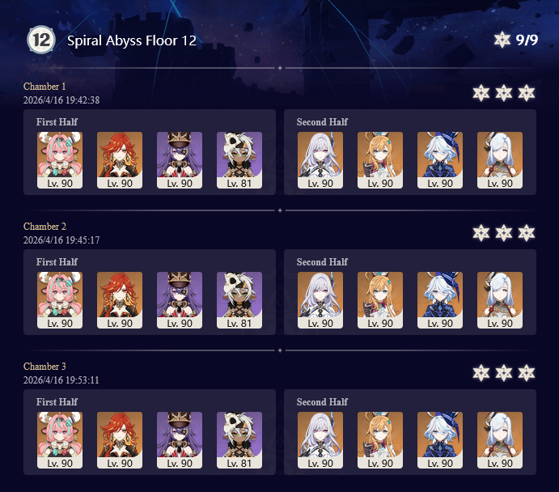Select blue-hat character in Chamber 2 Second Half
The image size is (559, 492).
pyautogui.click(x=440, y=300)
